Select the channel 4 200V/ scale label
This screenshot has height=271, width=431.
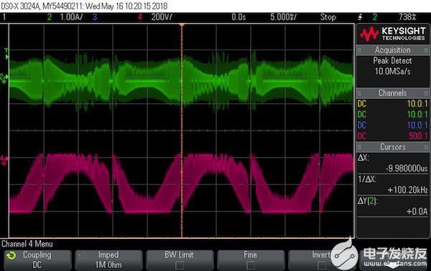click(162, 17)
